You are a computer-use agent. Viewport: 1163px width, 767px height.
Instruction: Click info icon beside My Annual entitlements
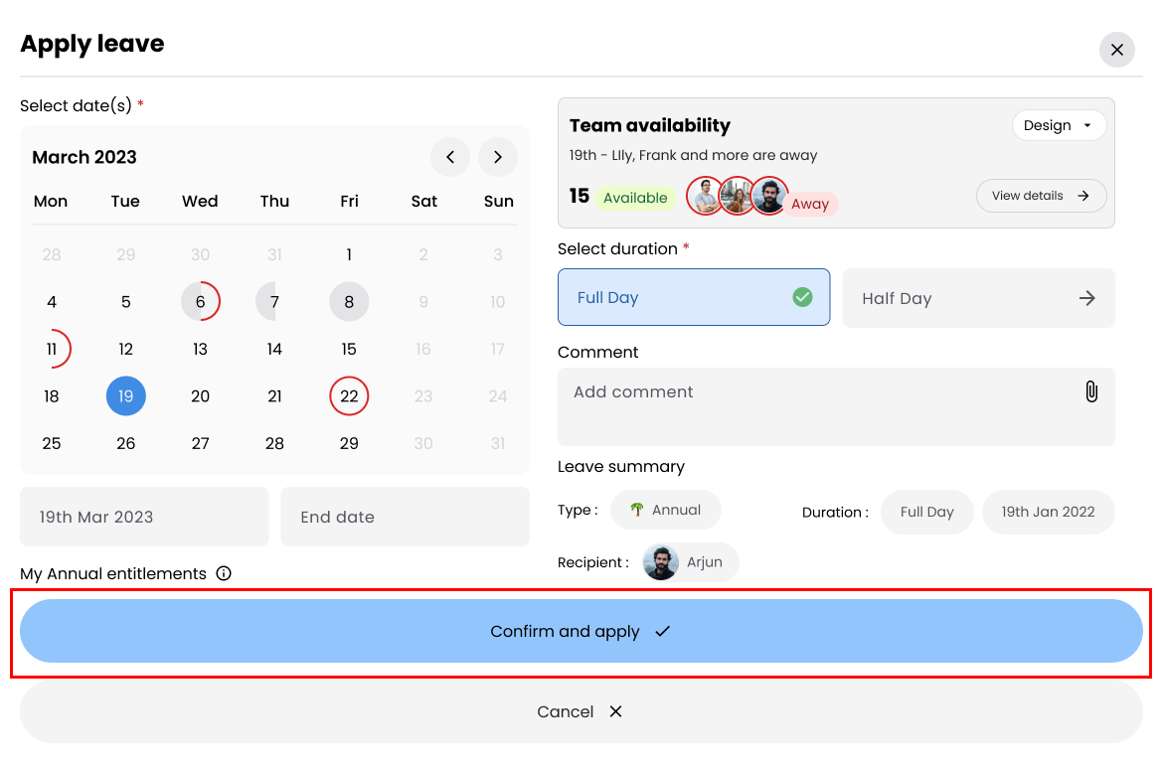tap(224, 573)
